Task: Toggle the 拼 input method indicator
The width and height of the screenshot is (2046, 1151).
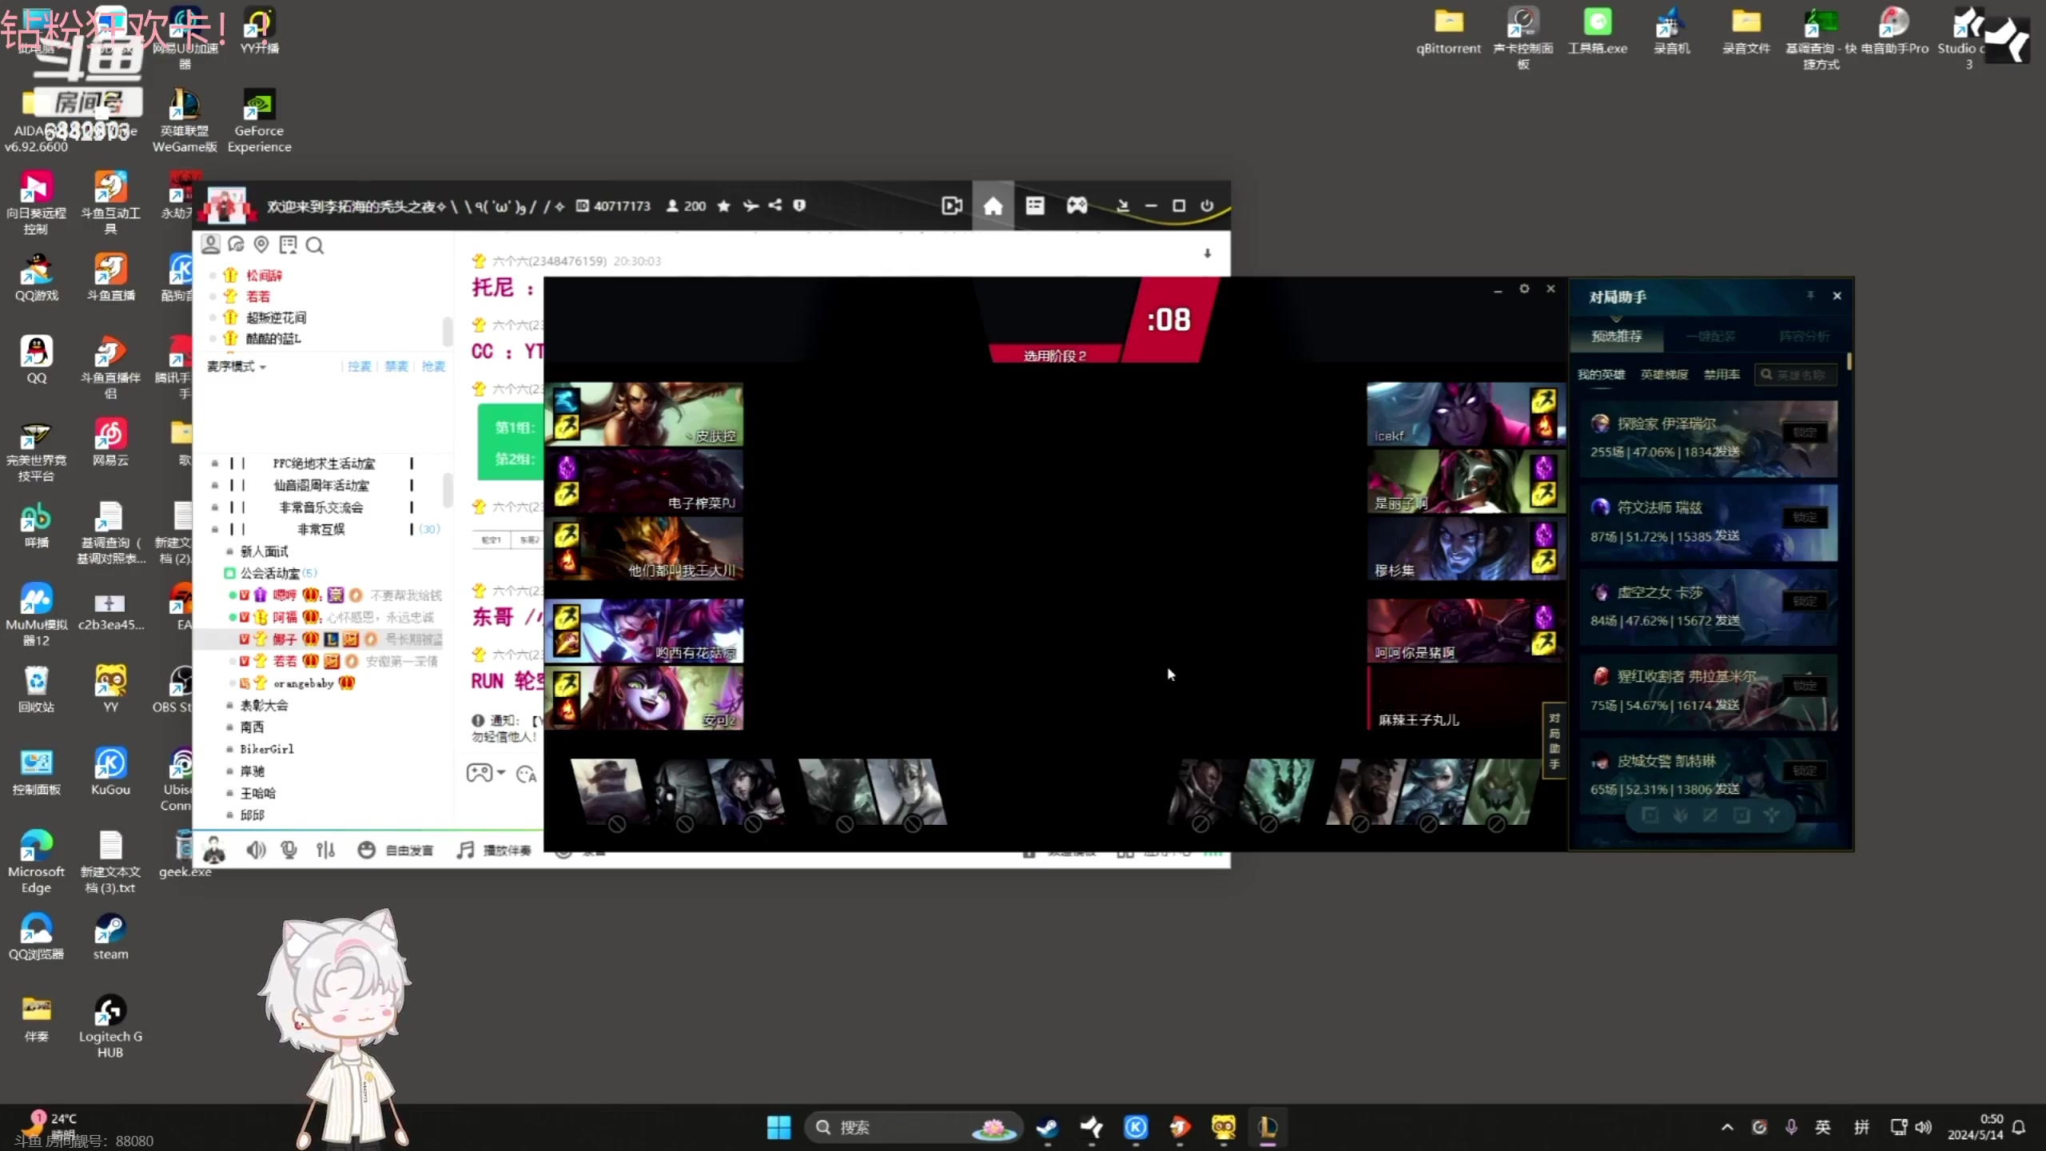Action: coord(1862,1127)
